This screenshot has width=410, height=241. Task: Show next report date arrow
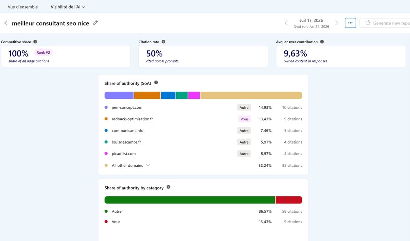pyautogui.click(x=336, y=23)
